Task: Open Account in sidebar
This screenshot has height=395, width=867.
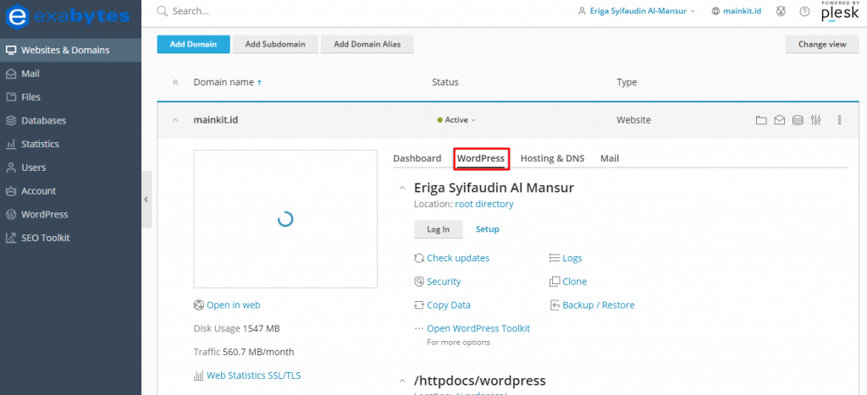Action: (x=70, y=190)
